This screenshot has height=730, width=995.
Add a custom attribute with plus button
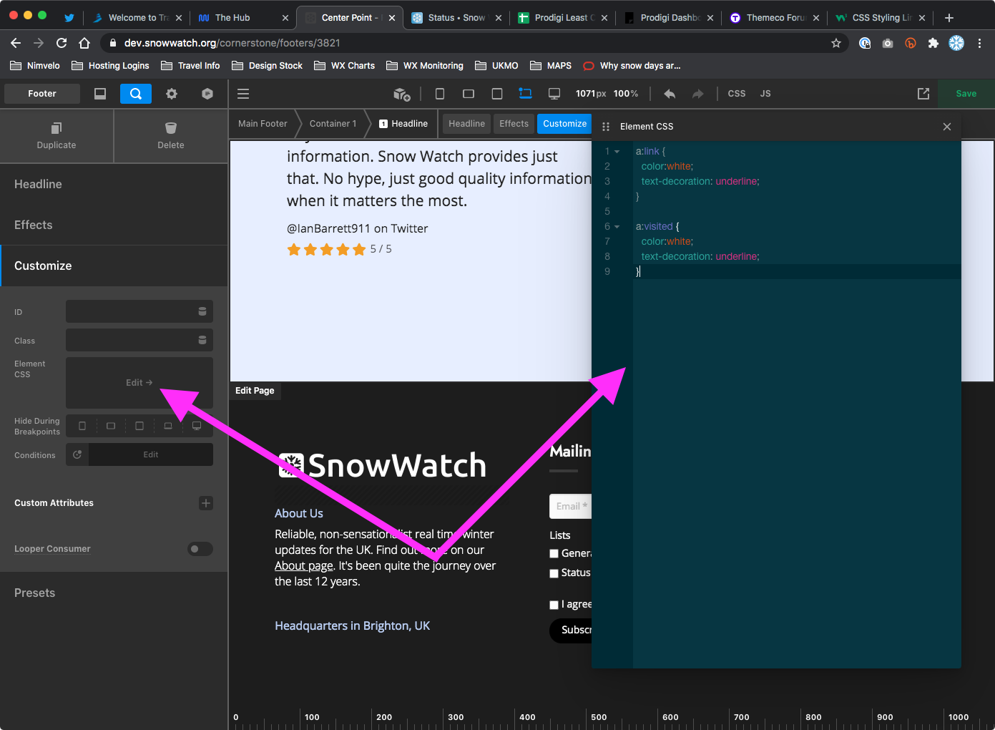point(206,503)
